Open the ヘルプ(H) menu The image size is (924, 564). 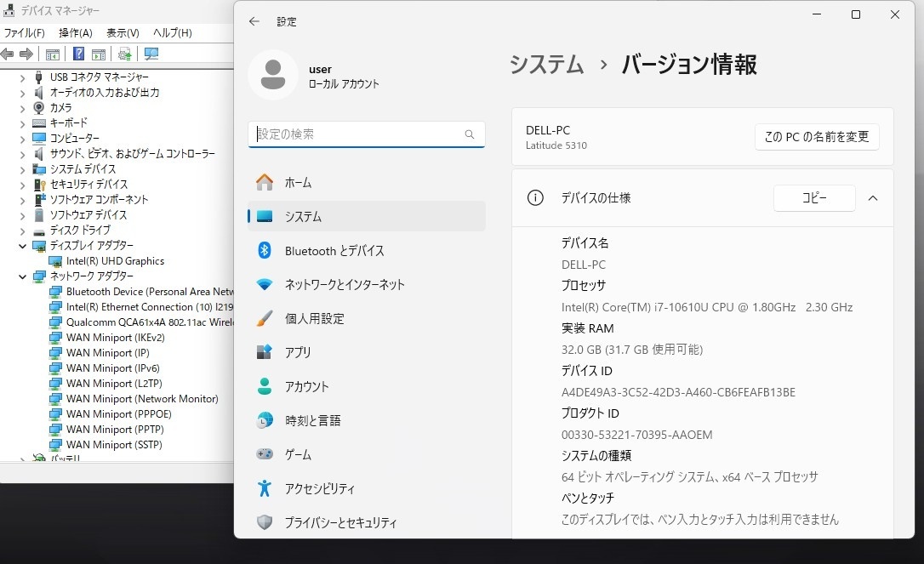click(172, 33)
